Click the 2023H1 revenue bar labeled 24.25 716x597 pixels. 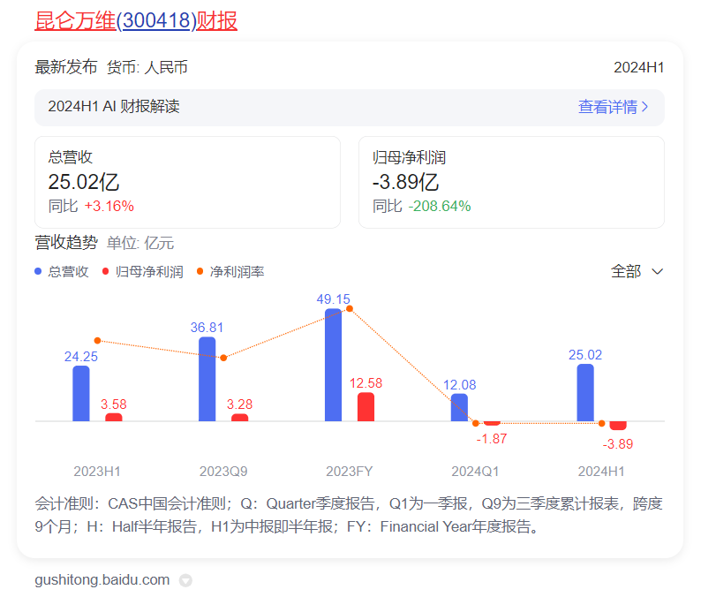point(81,393)
